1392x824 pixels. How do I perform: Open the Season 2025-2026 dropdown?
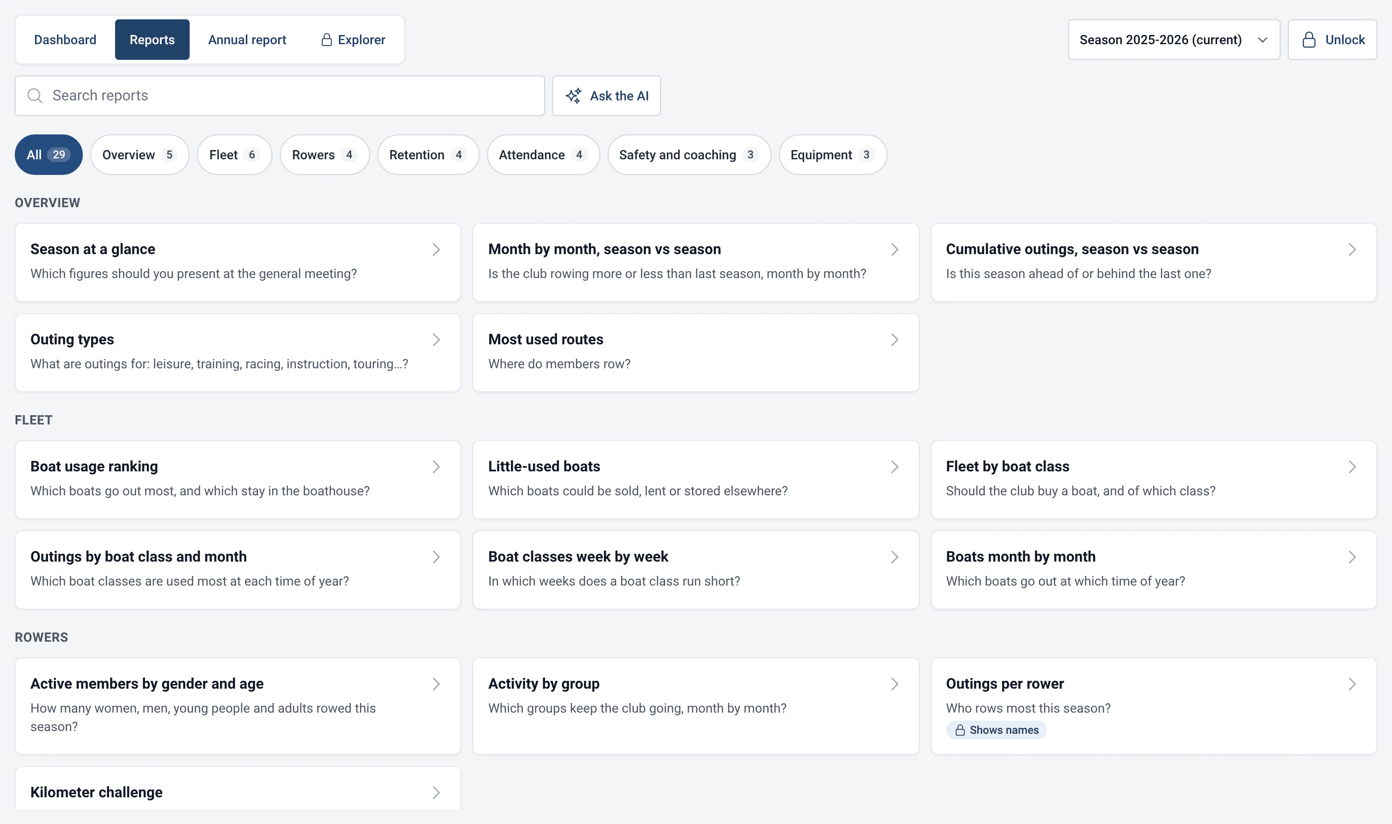coord(1174,40)
